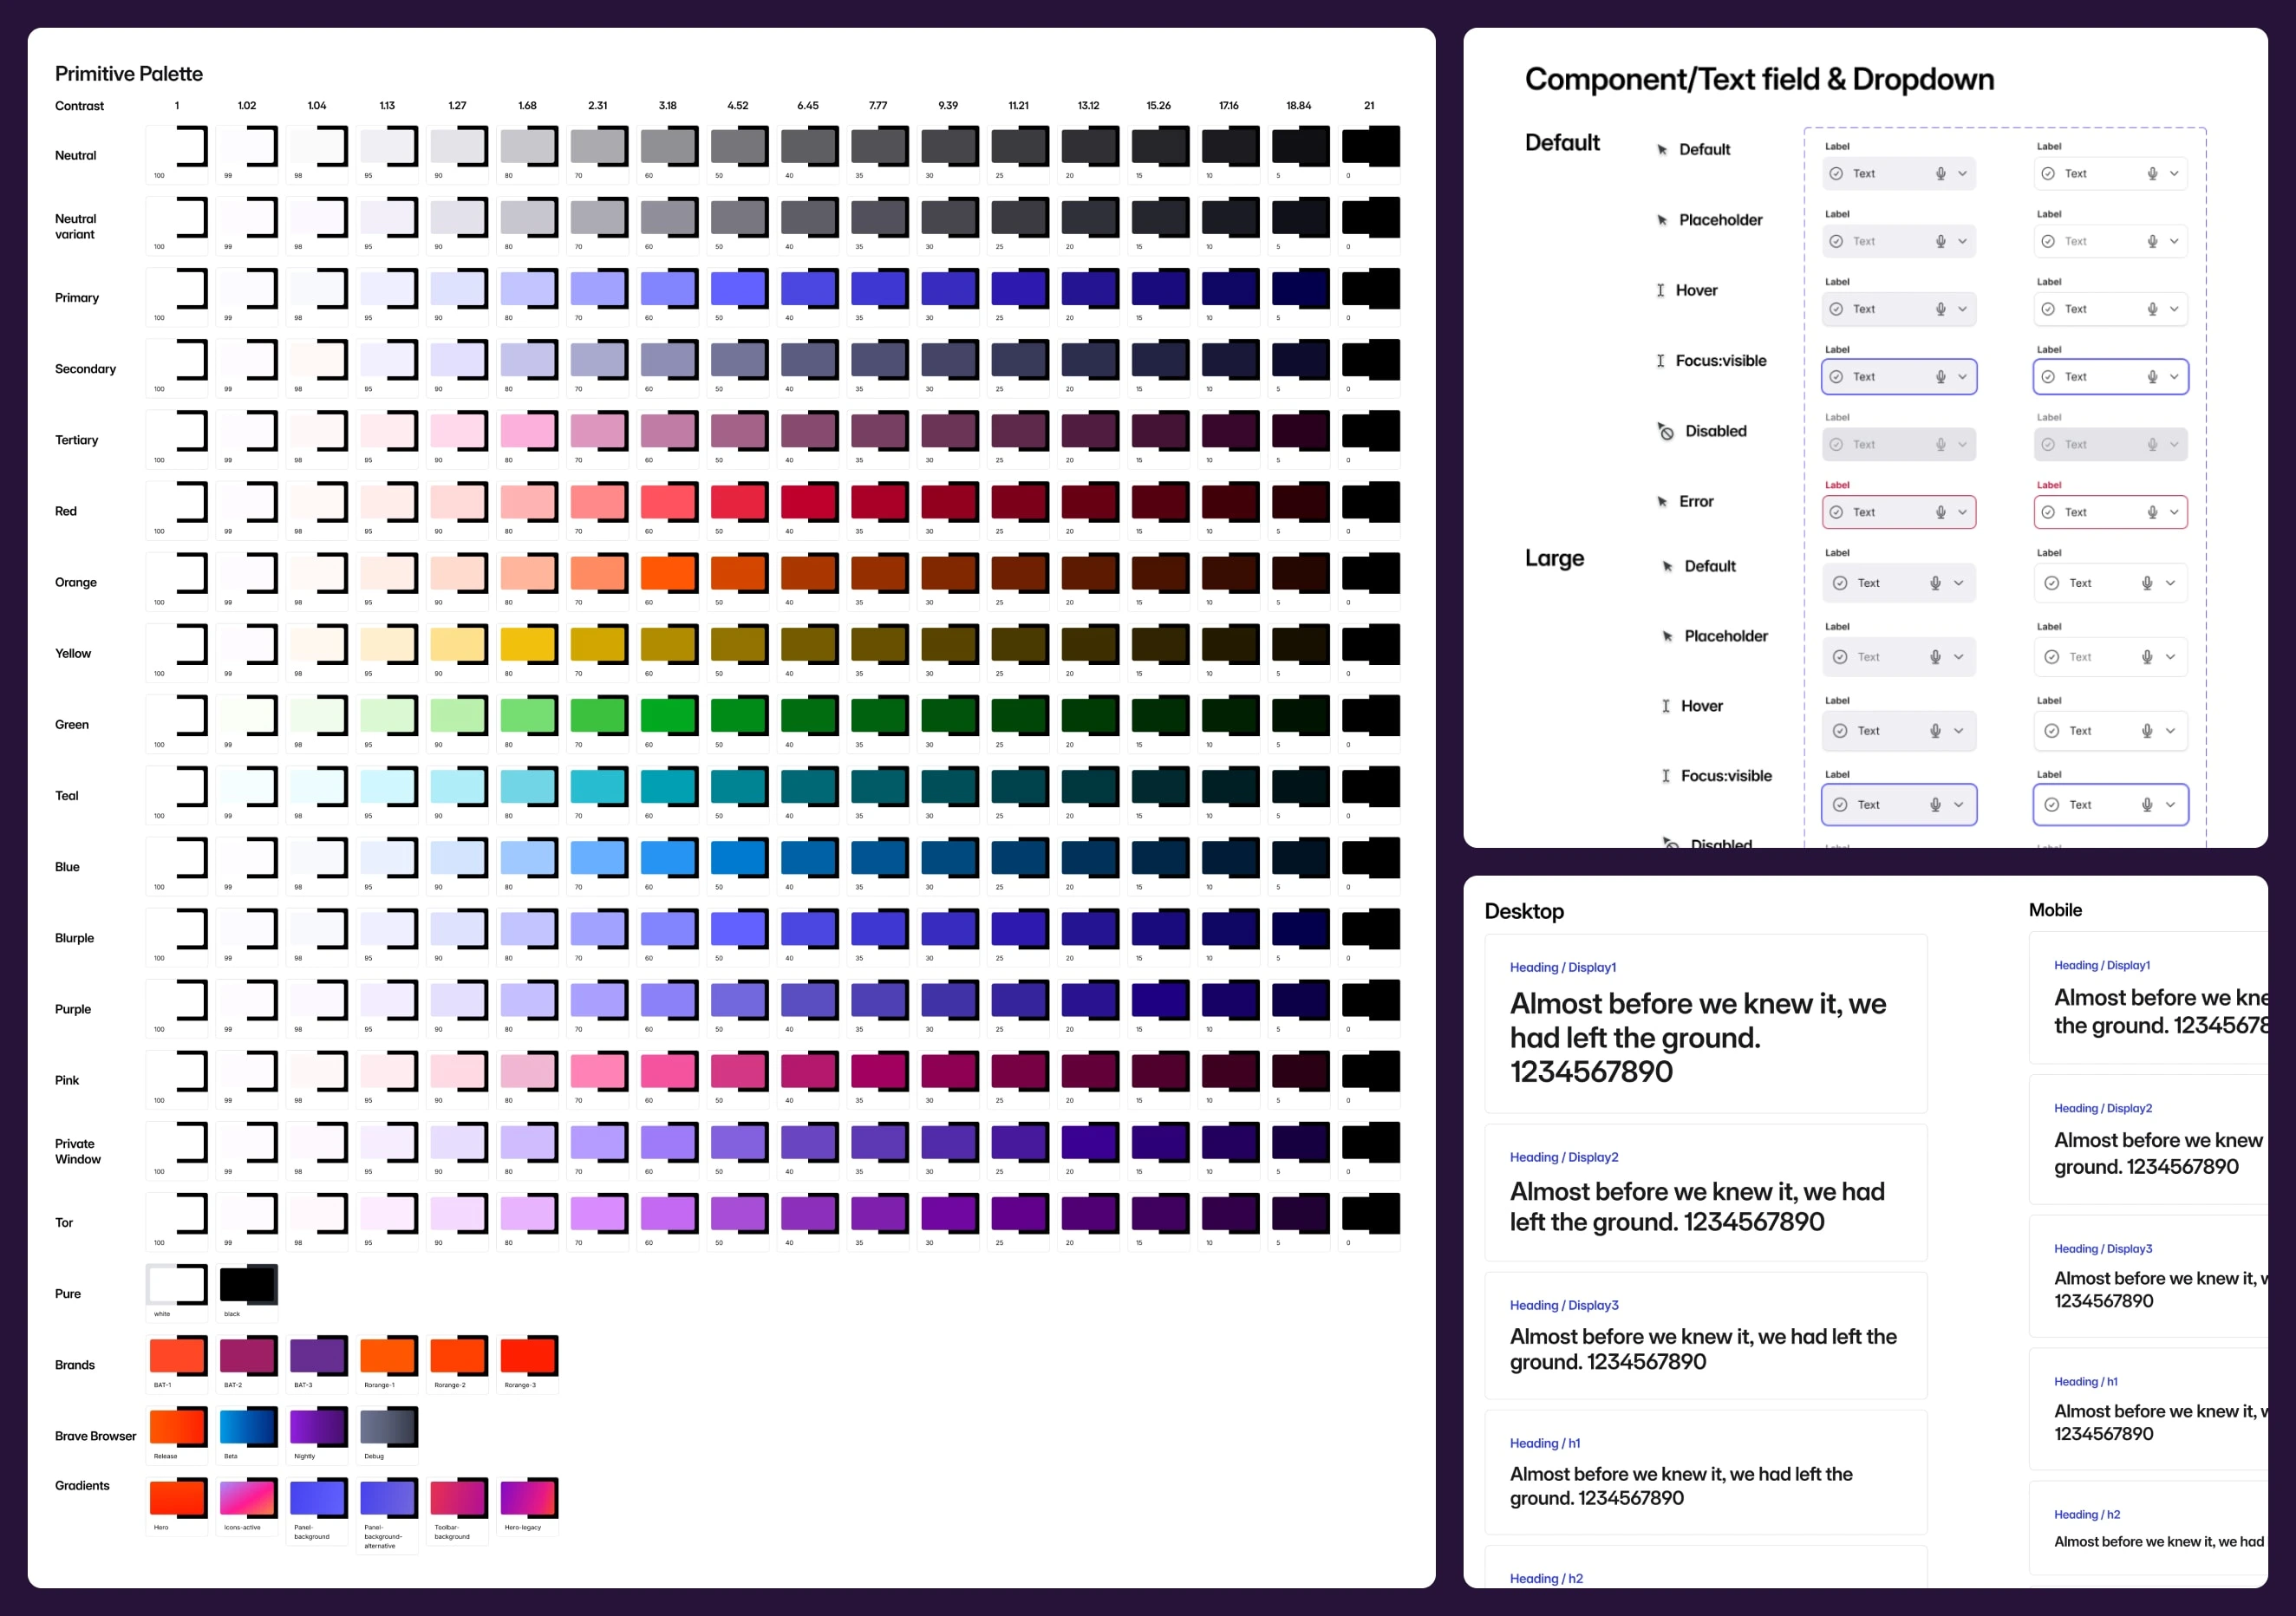Click microphone icon in gray-filled Error field

pyautogui.click(x=1940, y=512)
